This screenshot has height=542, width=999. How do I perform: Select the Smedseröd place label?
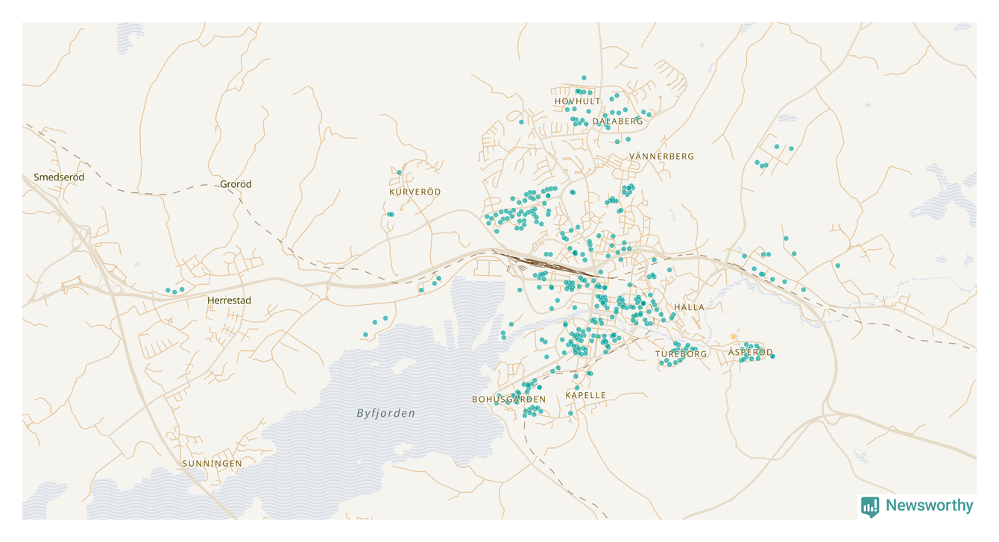[x=59, y=177]
